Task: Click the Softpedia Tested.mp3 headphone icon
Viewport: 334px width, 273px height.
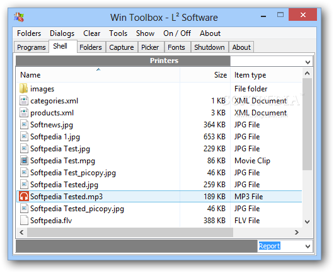Action: (x=24, y=196)
